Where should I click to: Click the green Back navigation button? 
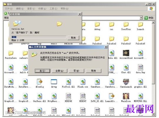[x=6, y=13]
